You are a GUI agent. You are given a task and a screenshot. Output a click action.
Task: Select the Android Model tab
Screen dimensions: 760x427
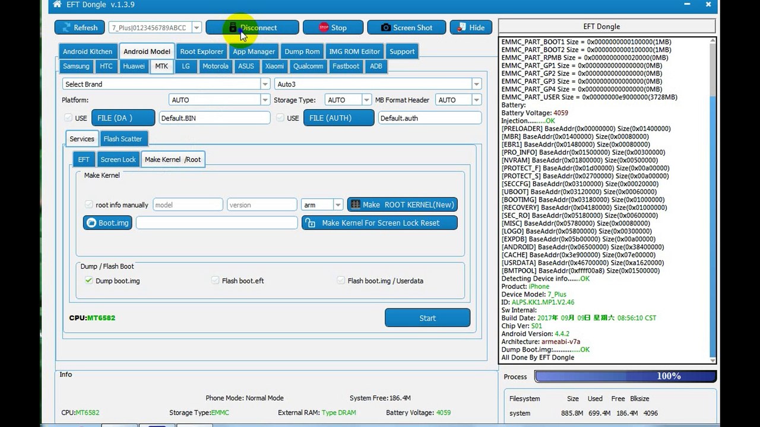pyautogui.click(x=147, y=52)
